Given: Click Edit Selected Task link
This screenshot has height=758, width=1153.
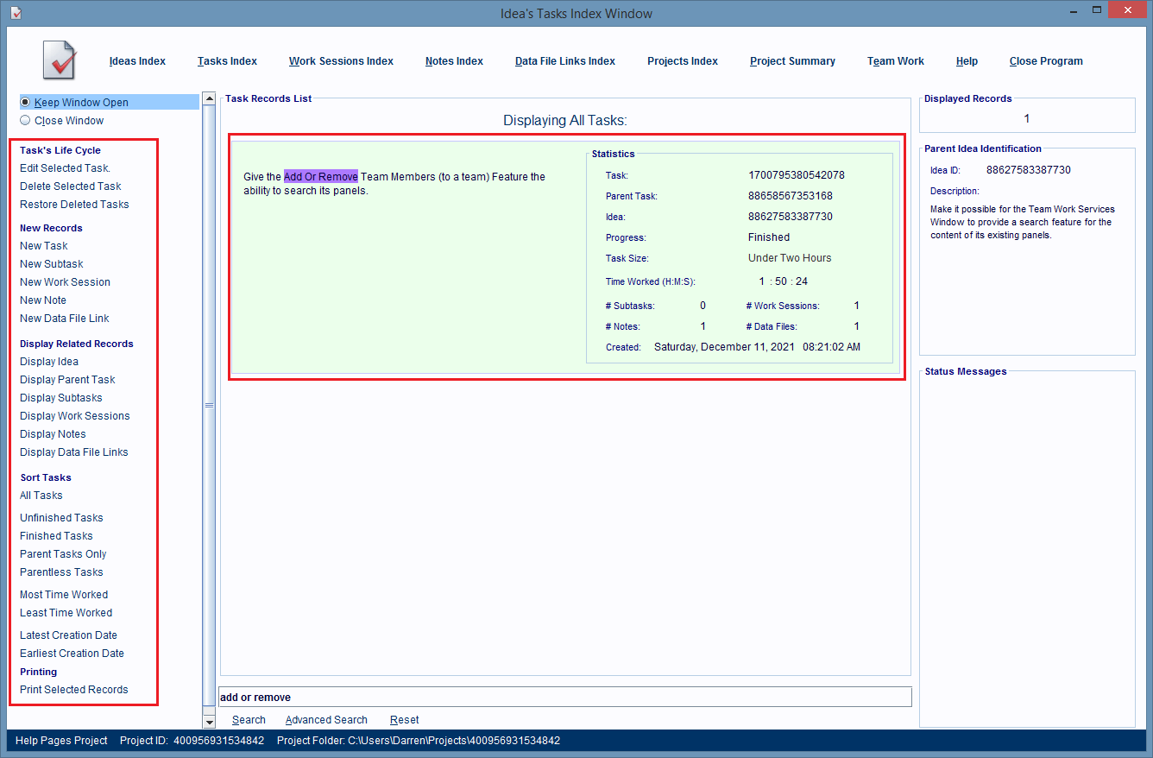Looking at the screenshot, I should click(65, 168).
